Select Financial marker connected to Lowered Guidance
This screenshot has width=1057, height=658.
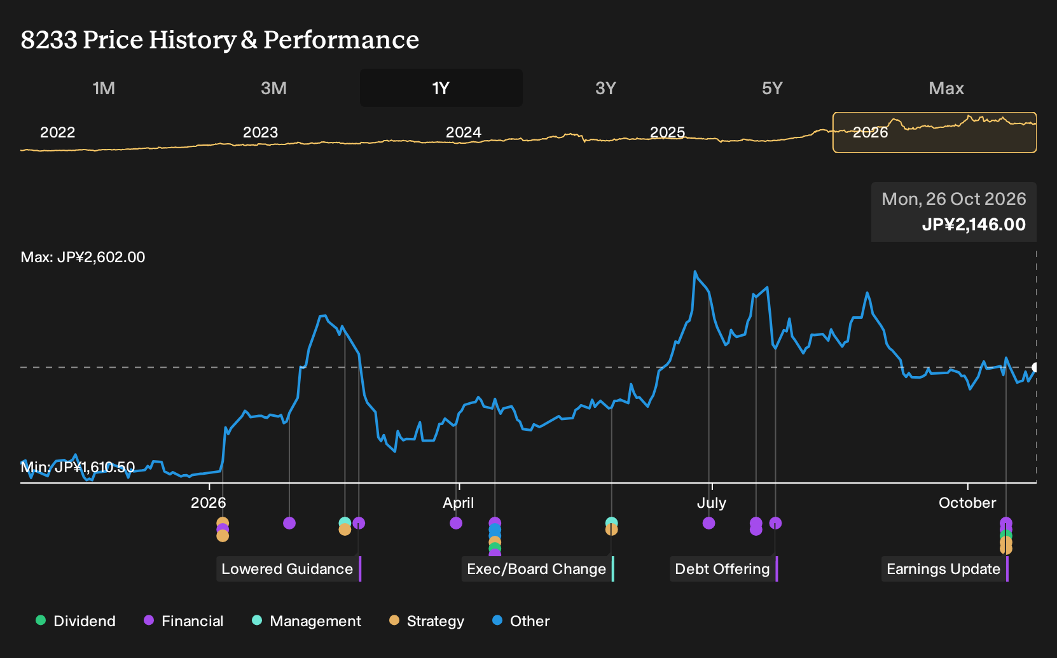[359, 523]
